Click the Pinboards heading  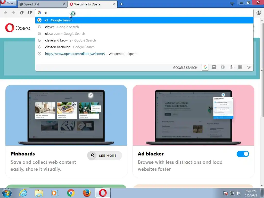tap(23, 154)
